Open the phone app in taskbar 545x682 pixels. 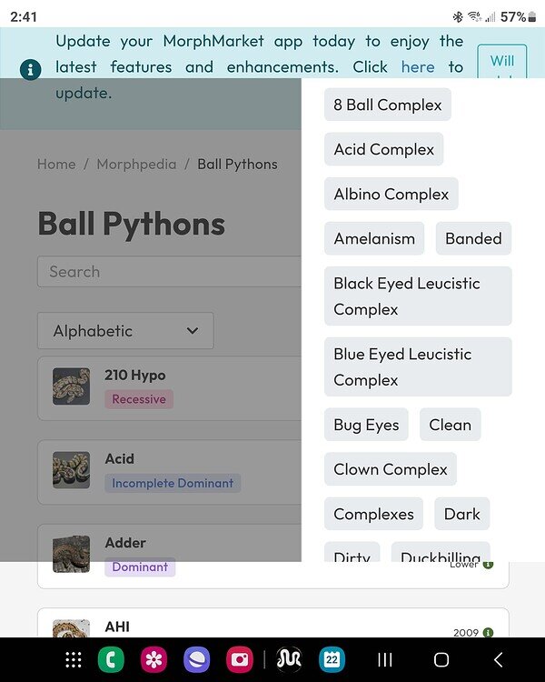pyautogui.click(x=111, y=660)
